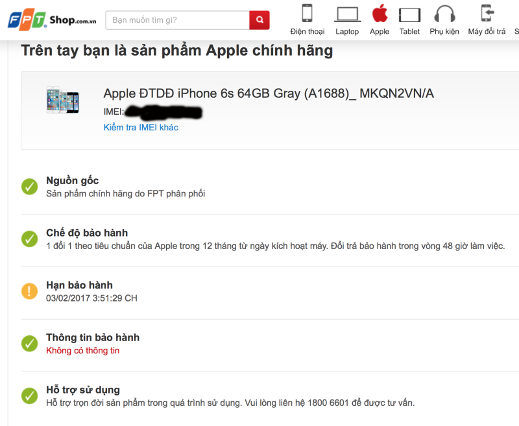Click the Tablet icon in the top bar
Viewport: 519px width, 426px height.
point(409,14)
